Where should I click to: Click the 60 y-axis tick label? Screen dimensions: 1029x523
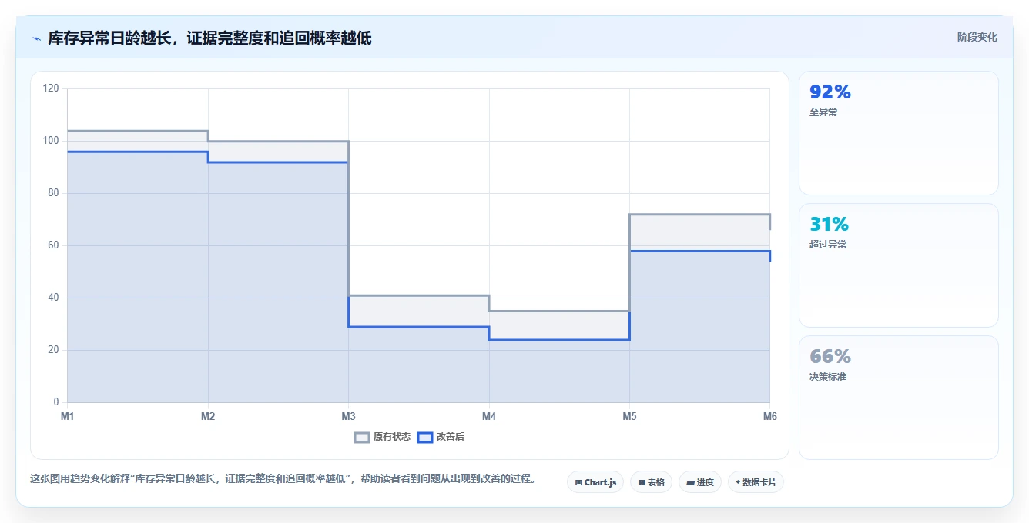[53, 245]
